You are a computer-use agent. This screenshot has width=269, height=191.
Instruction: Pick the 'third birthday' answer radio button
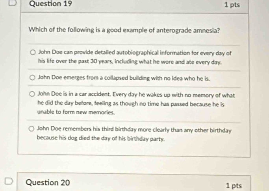[33, 129]
